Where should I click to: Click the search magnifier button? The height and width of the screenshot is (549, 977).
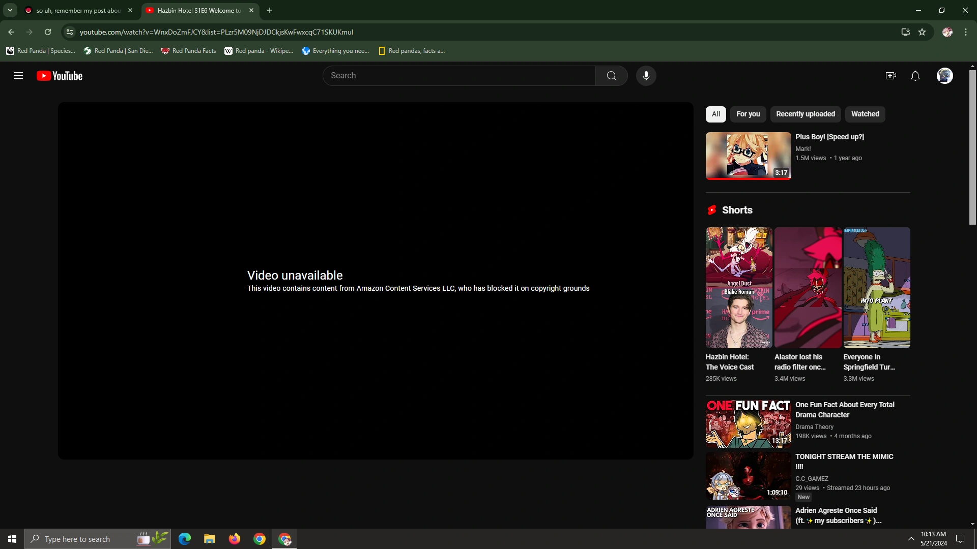(611, 76)
